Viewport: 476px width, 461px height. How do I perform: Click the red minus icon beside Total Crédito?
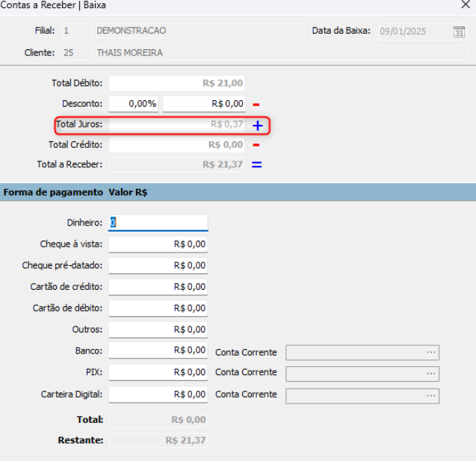pos(256,144)
